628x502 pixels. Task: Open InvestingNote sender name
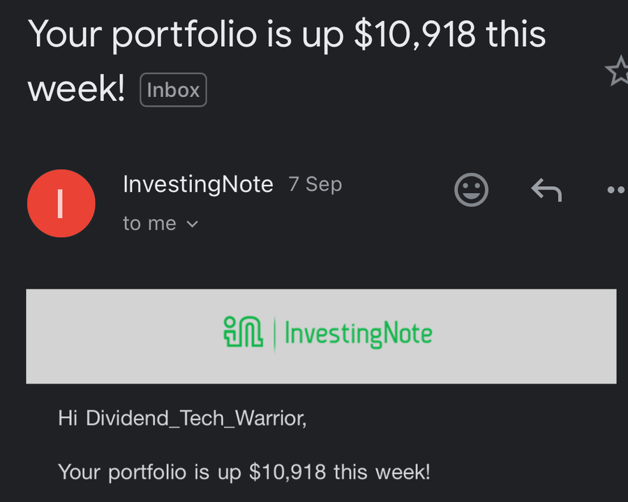click(198, 185)
